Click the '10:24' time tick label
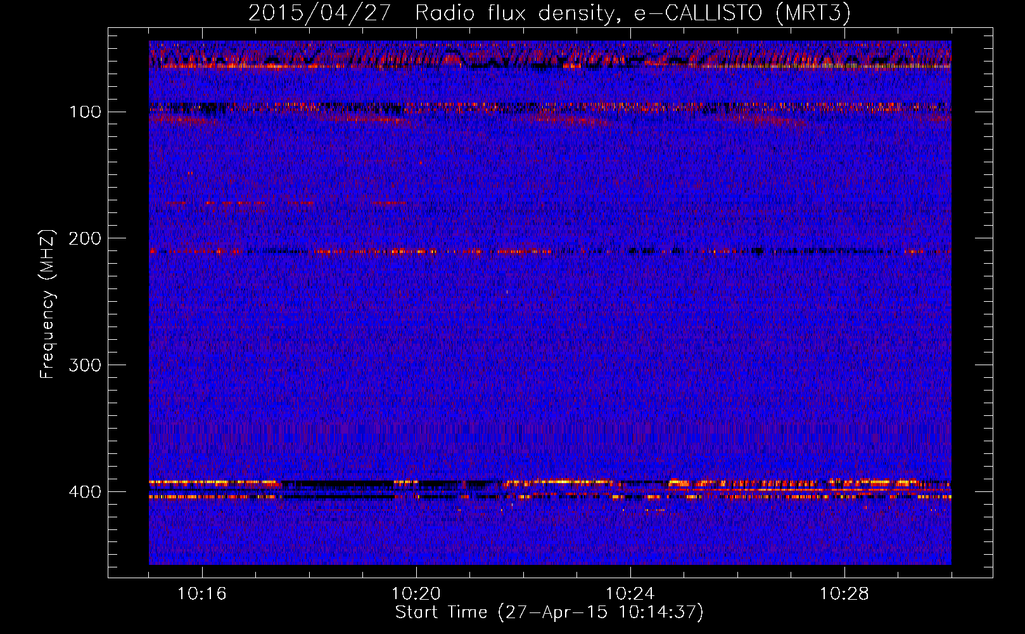 tap(630, 594)
